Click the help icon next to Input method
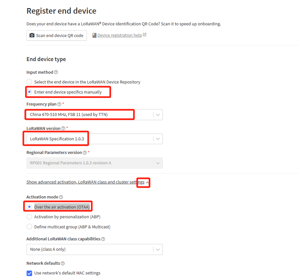 coord(56,72)
